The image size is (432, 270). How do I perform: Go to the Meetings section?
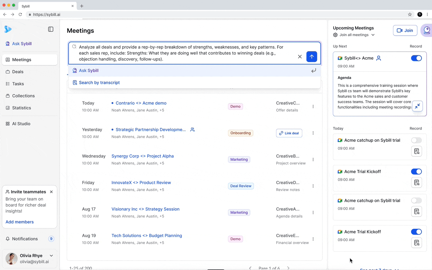(x=30, y=60)
